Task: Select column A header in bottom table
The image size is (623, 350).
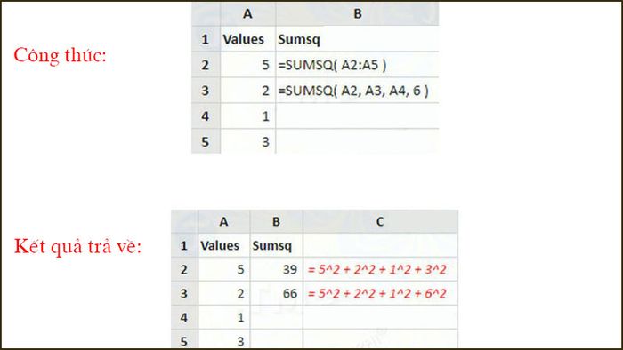Action: pos(224,221)
